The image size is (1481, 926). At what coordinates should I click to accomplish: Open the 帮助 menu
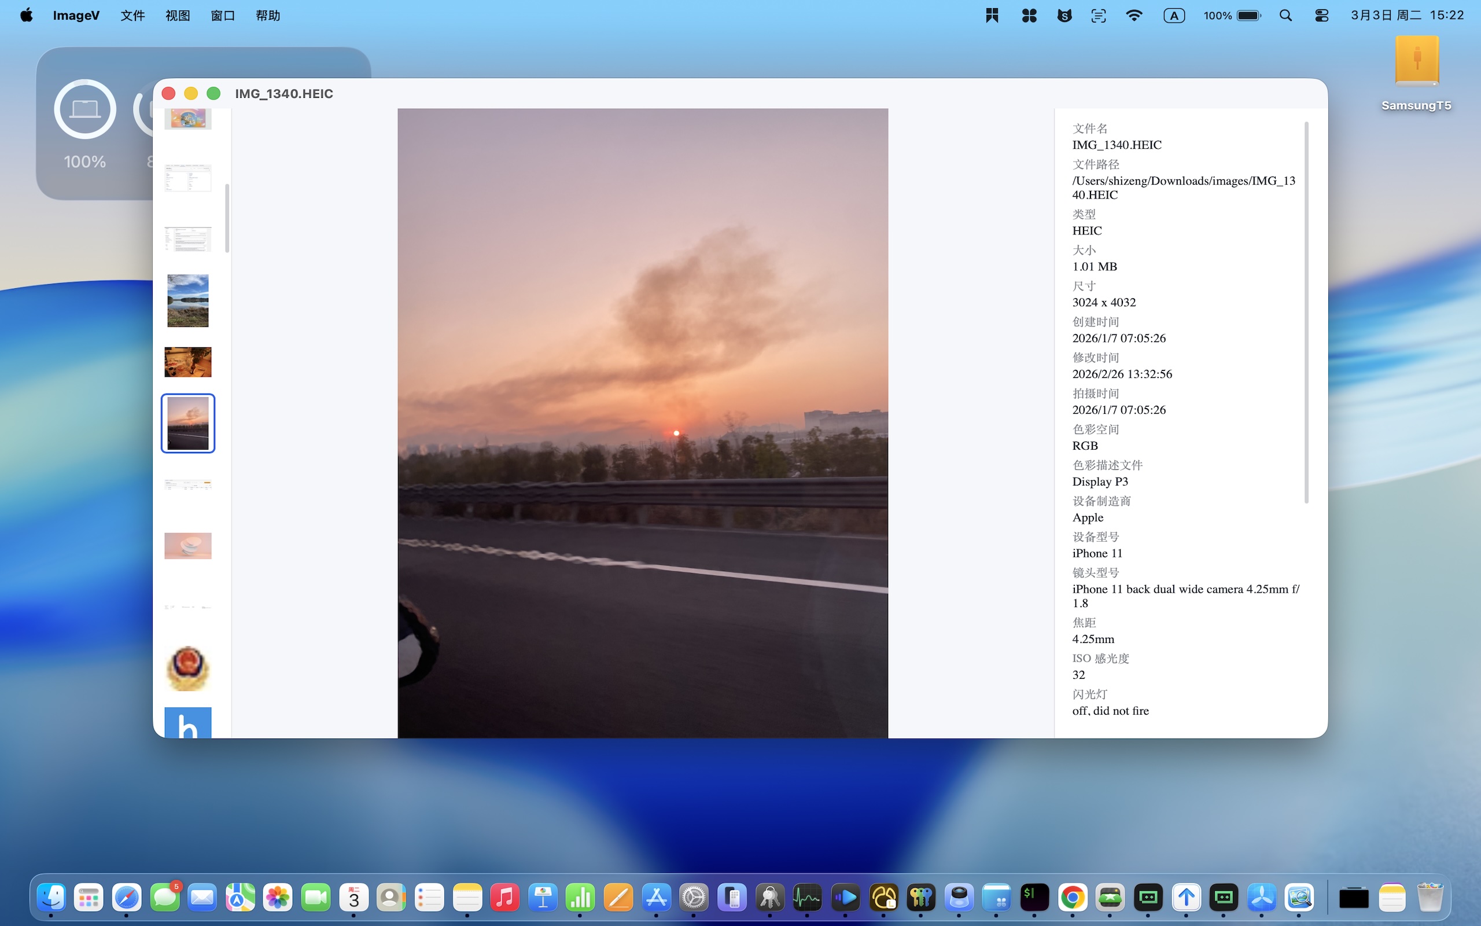(267, 15)
